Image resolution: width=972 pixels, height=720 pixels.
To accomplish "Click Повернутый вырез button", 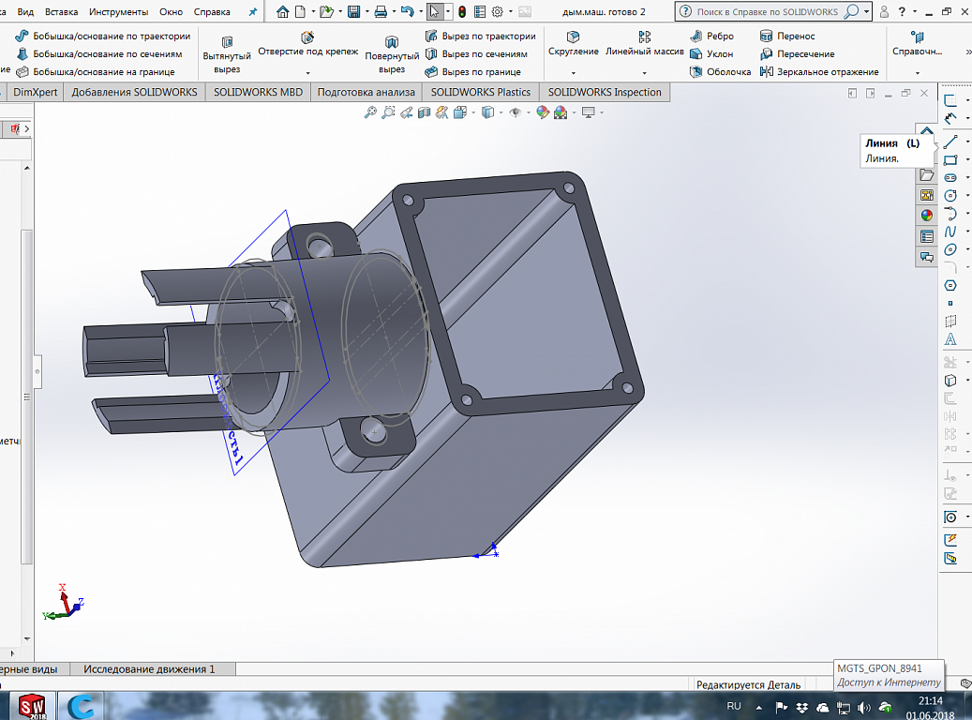I will (392, 54).
